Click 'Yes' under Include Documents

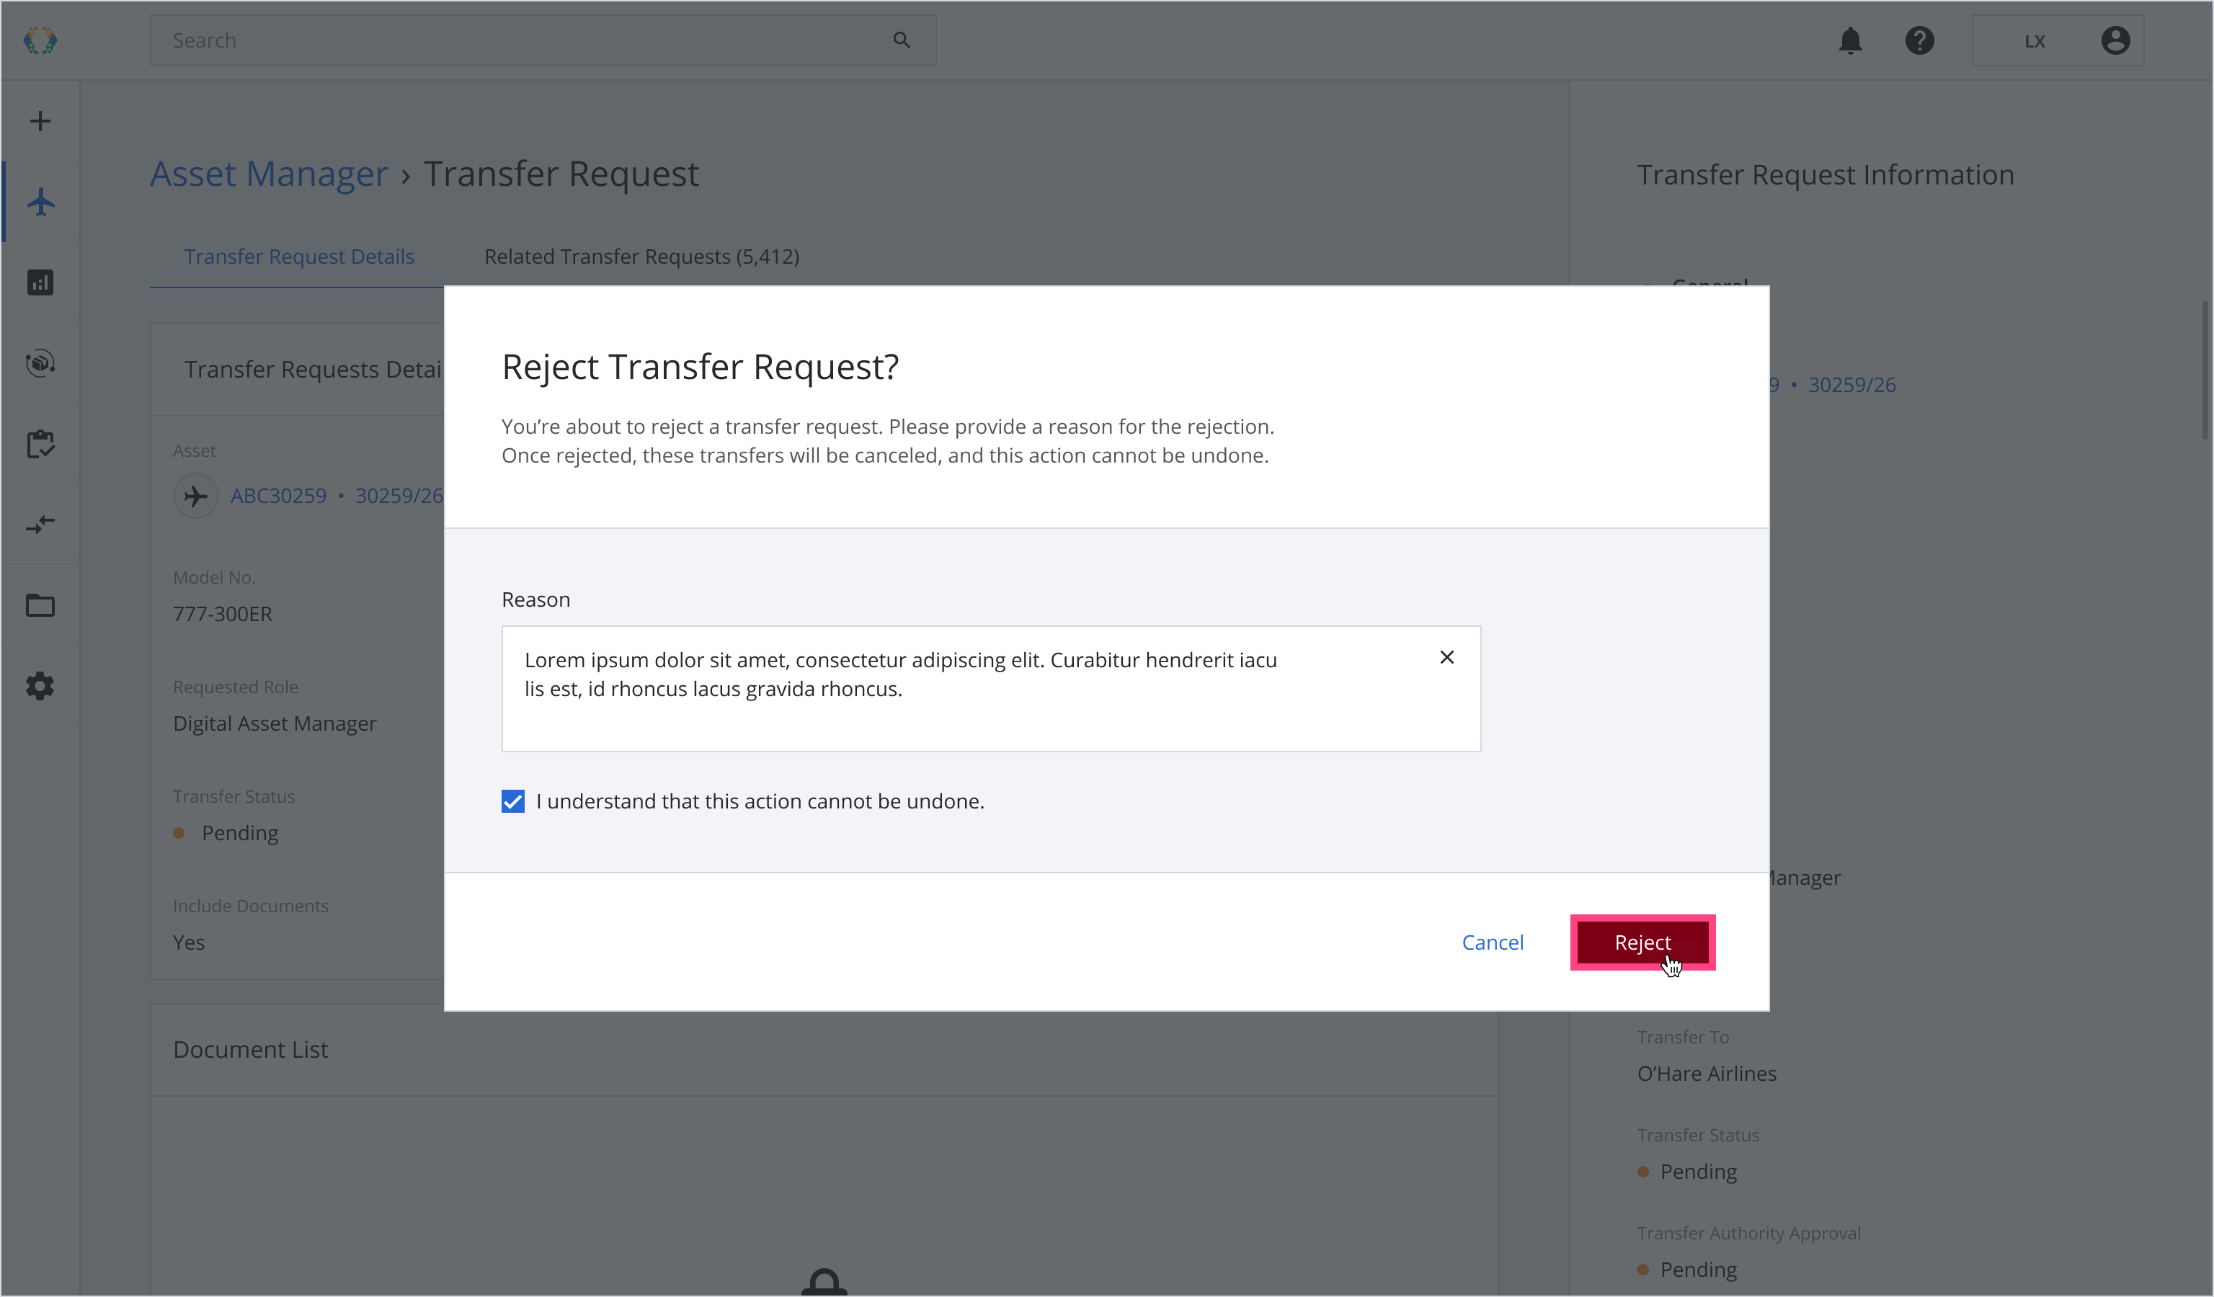tap(189, 943)
